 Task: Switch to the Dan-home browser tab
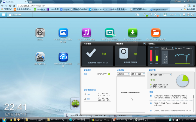(x=14, y=2)
